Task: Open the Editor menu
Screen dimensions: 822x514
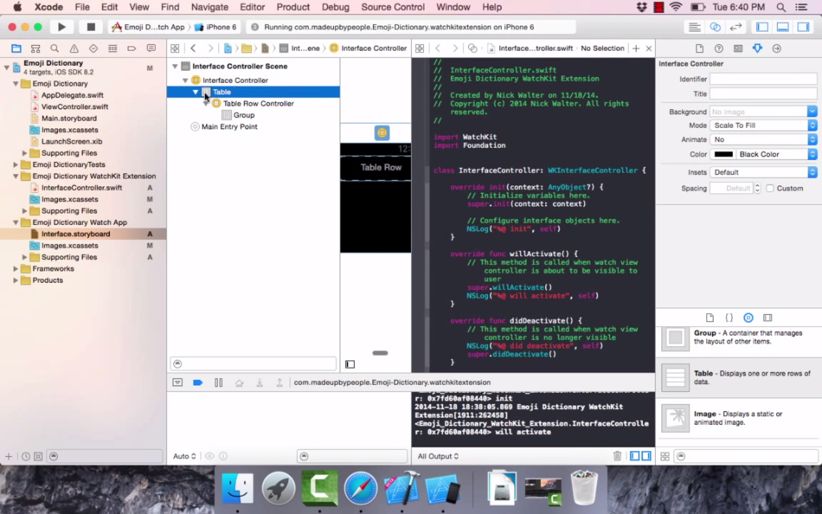Action: 252,7
